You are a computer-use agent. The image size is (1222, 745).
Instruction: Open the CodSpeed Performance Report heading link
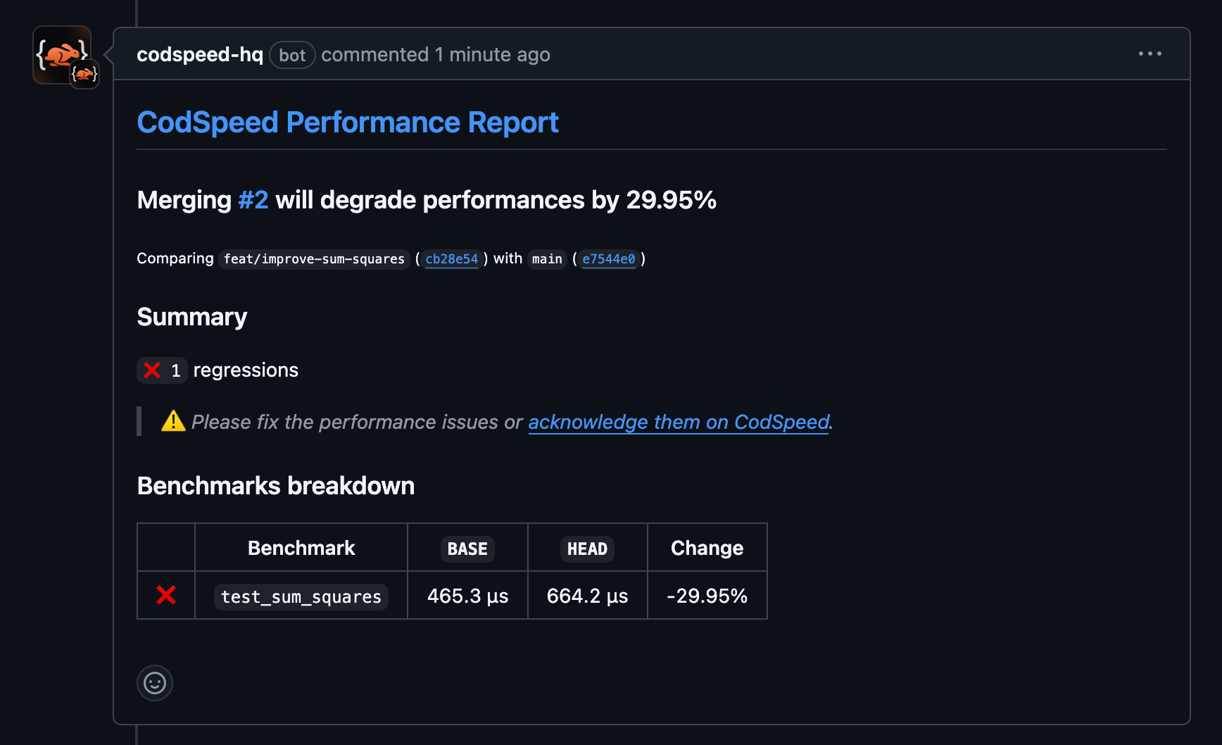click(347, 122)
